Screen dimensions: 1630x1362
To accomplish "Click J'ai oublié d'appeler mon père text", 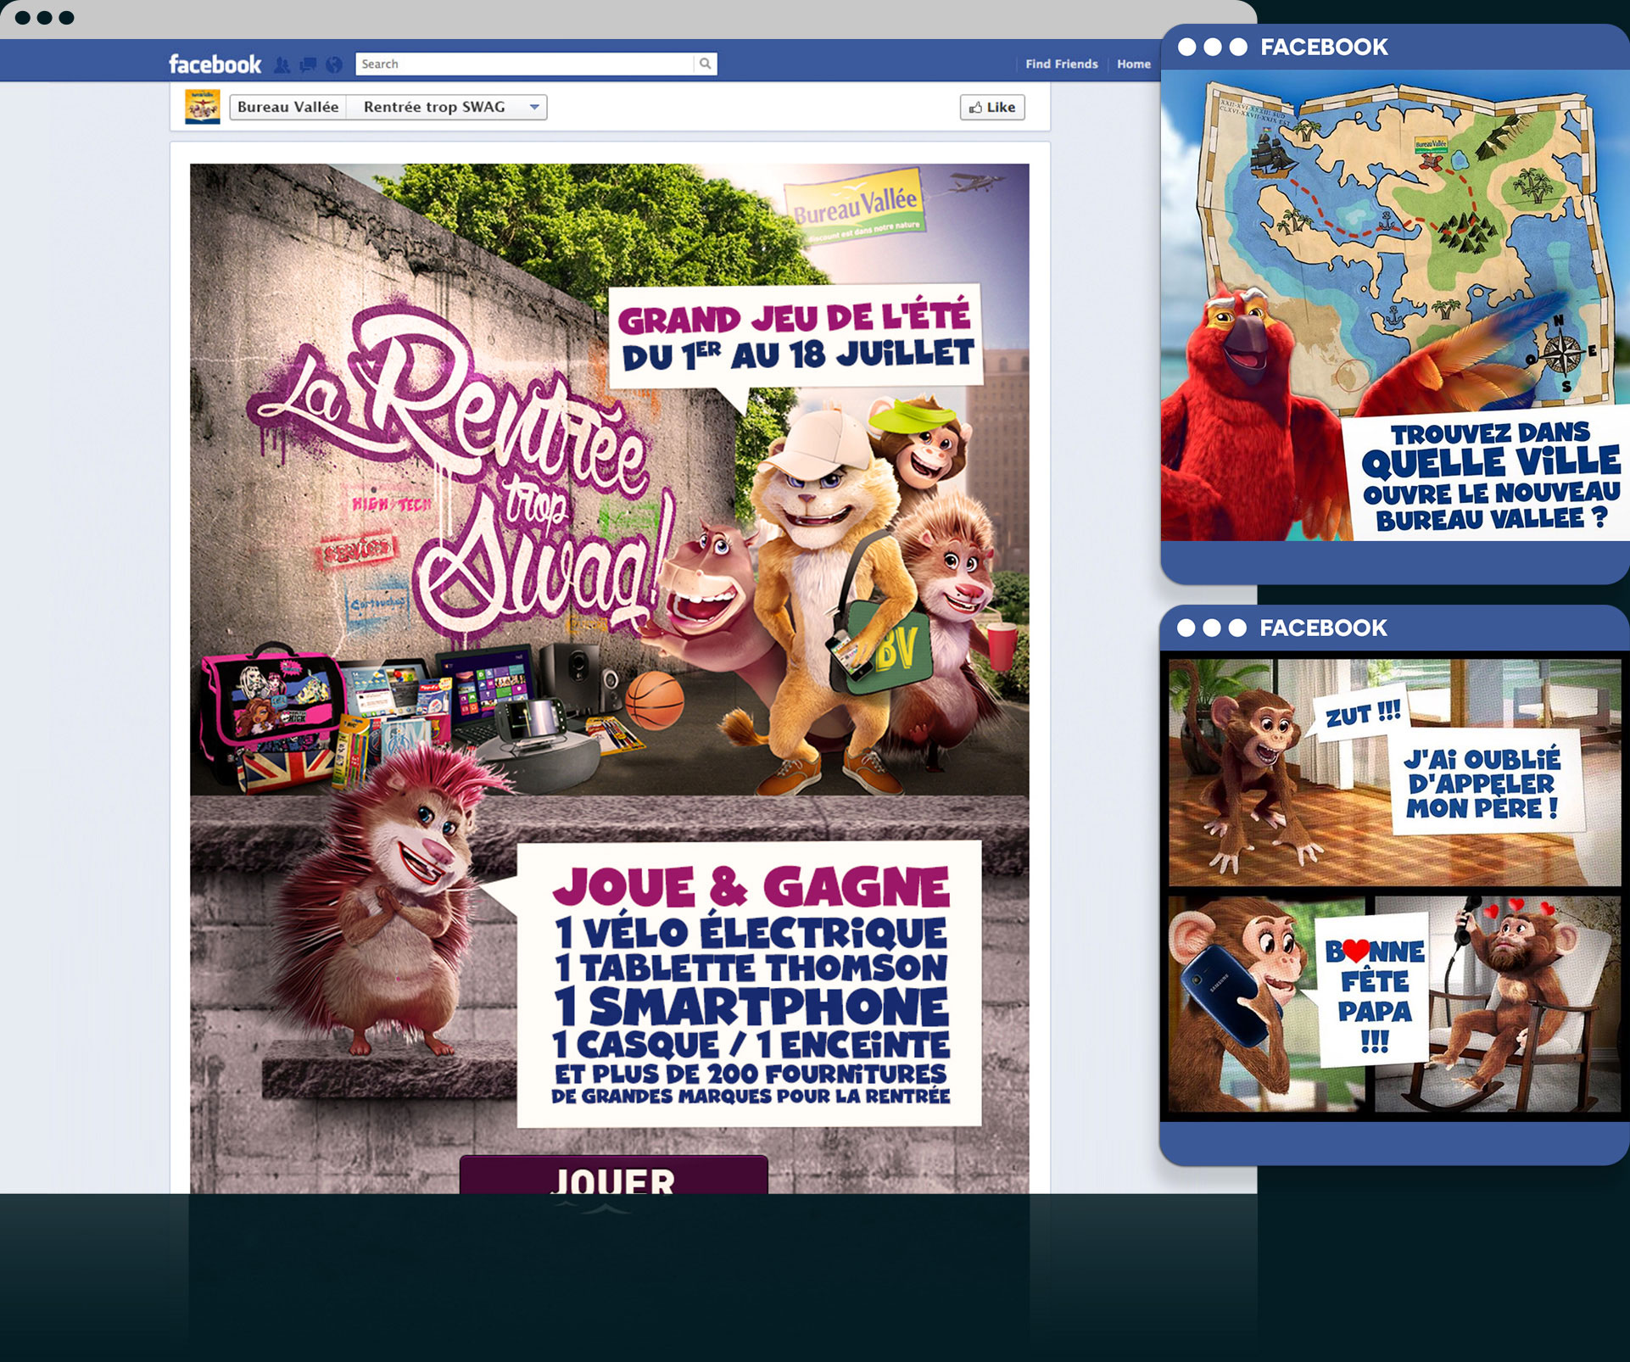I will coord(1482,784).
